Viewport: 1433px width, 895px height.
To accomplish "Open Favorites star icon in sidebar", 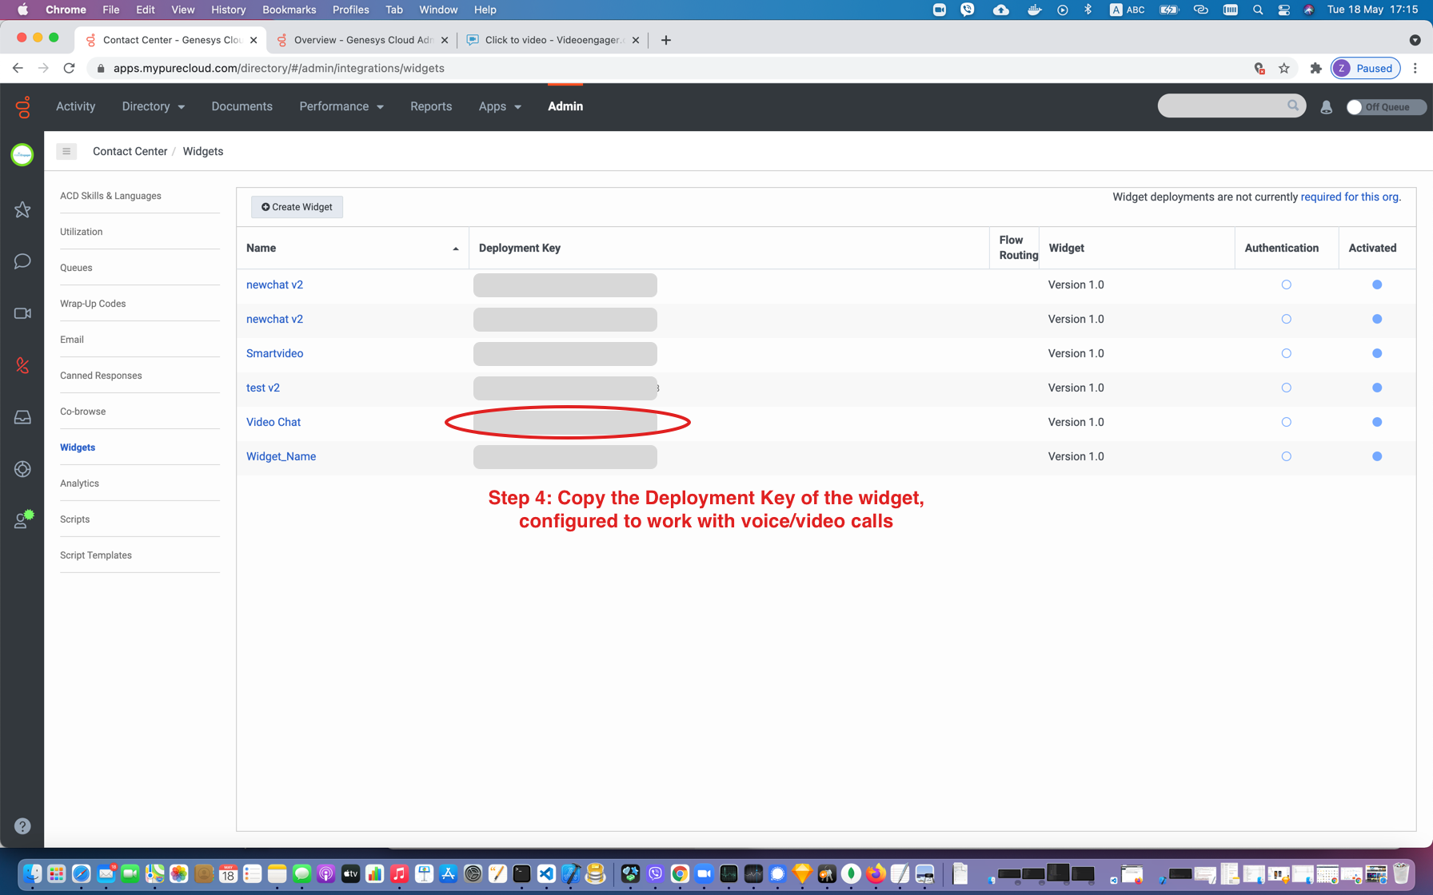I will coord(22,210).
